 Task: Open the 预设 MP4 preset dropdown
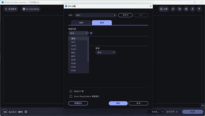click(95, 15)
